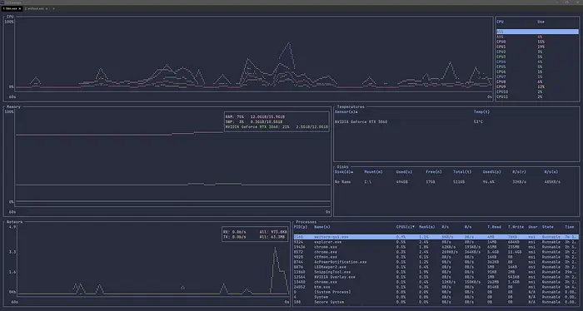Viewport: 583px width, 311px height.
Task: Select the AVG row in CPU legend
Action: [537, 37]
